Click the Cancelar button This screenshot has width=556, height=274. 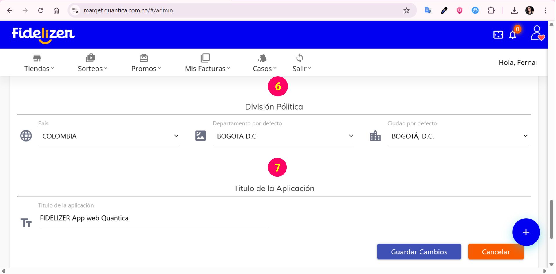[495, 252]
